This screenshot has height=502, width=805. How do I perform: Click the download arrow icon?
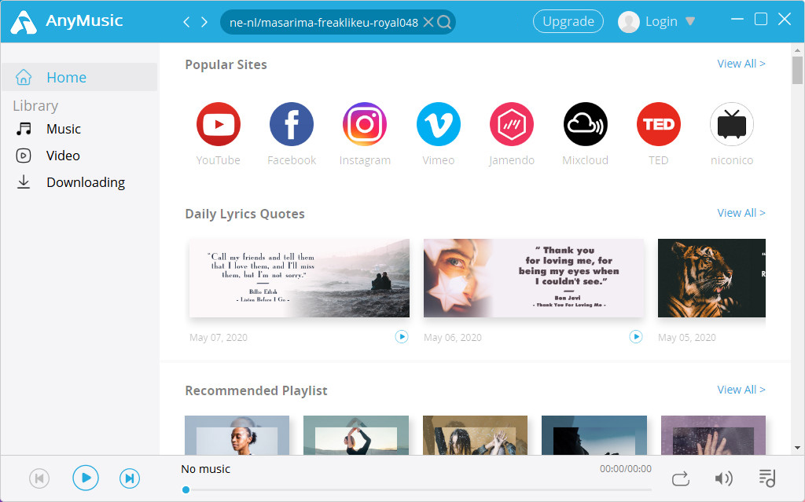point(24,182)
